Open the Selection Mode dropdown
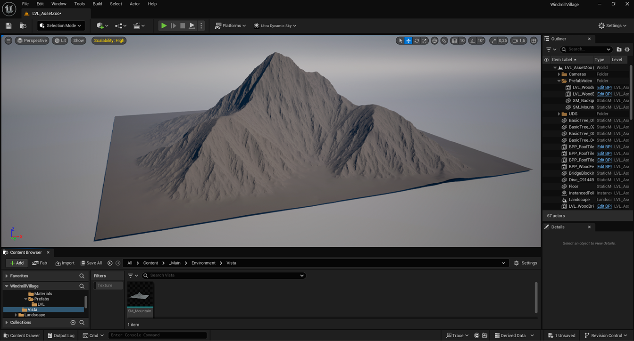 (60, 25)
